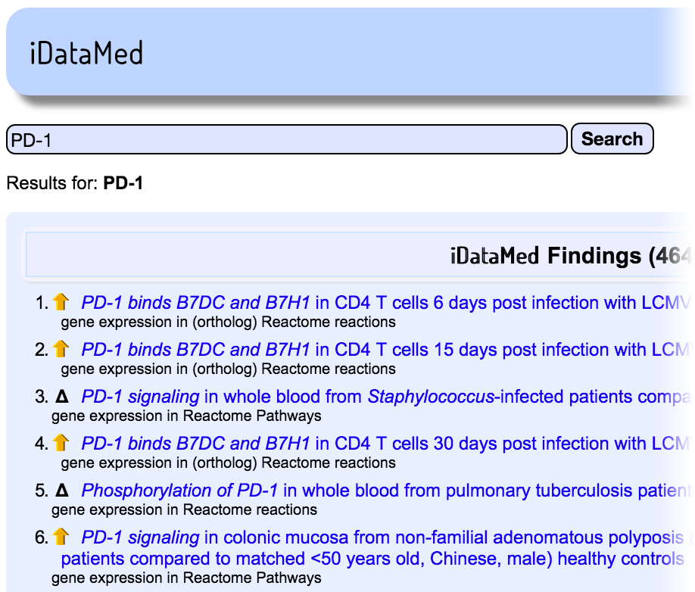Click the 'Results for: PD-1' text
The height and width of the screenshot is (592, 695).
coord(74,183)
